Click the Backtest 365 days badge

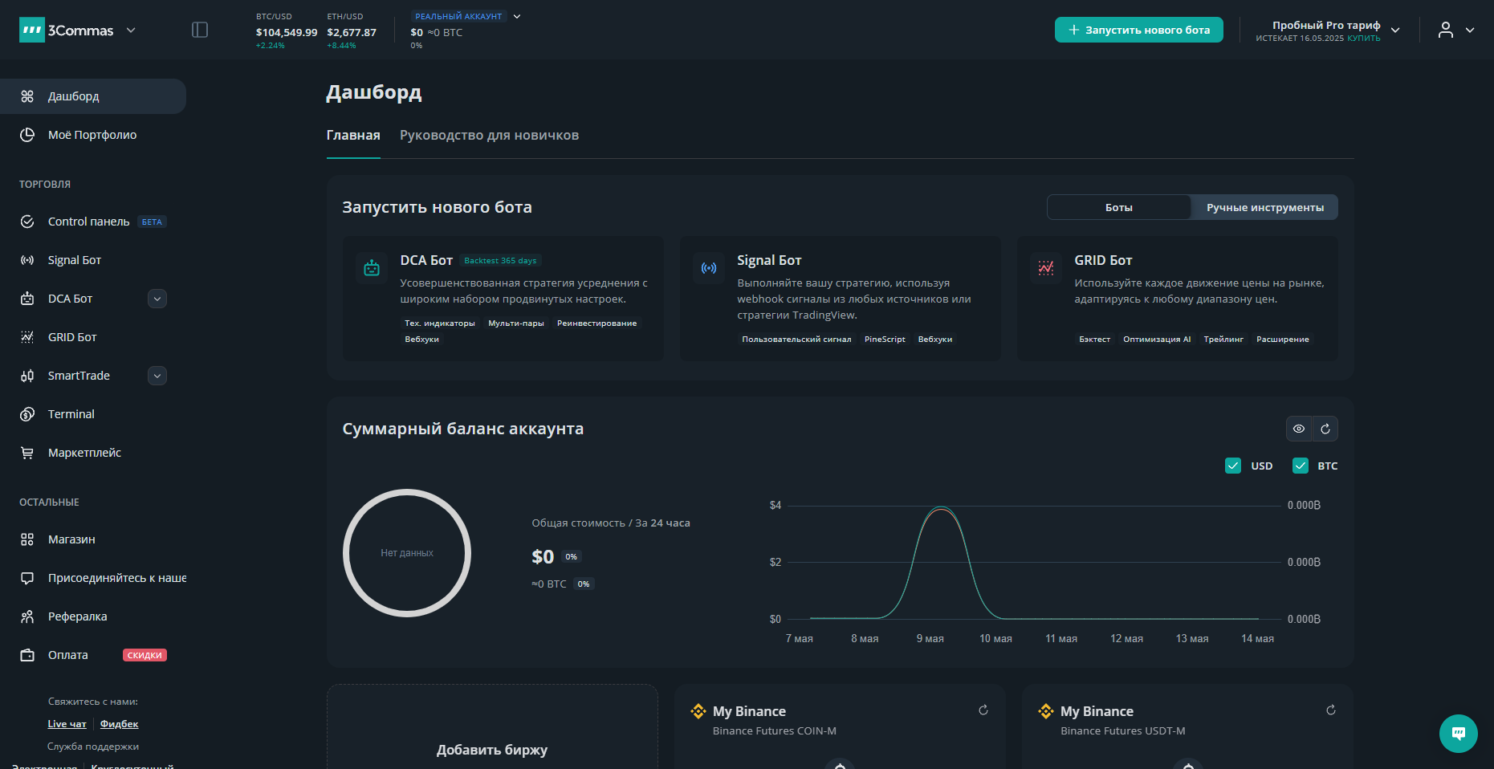pyautogui.click(x=500, y=260)
